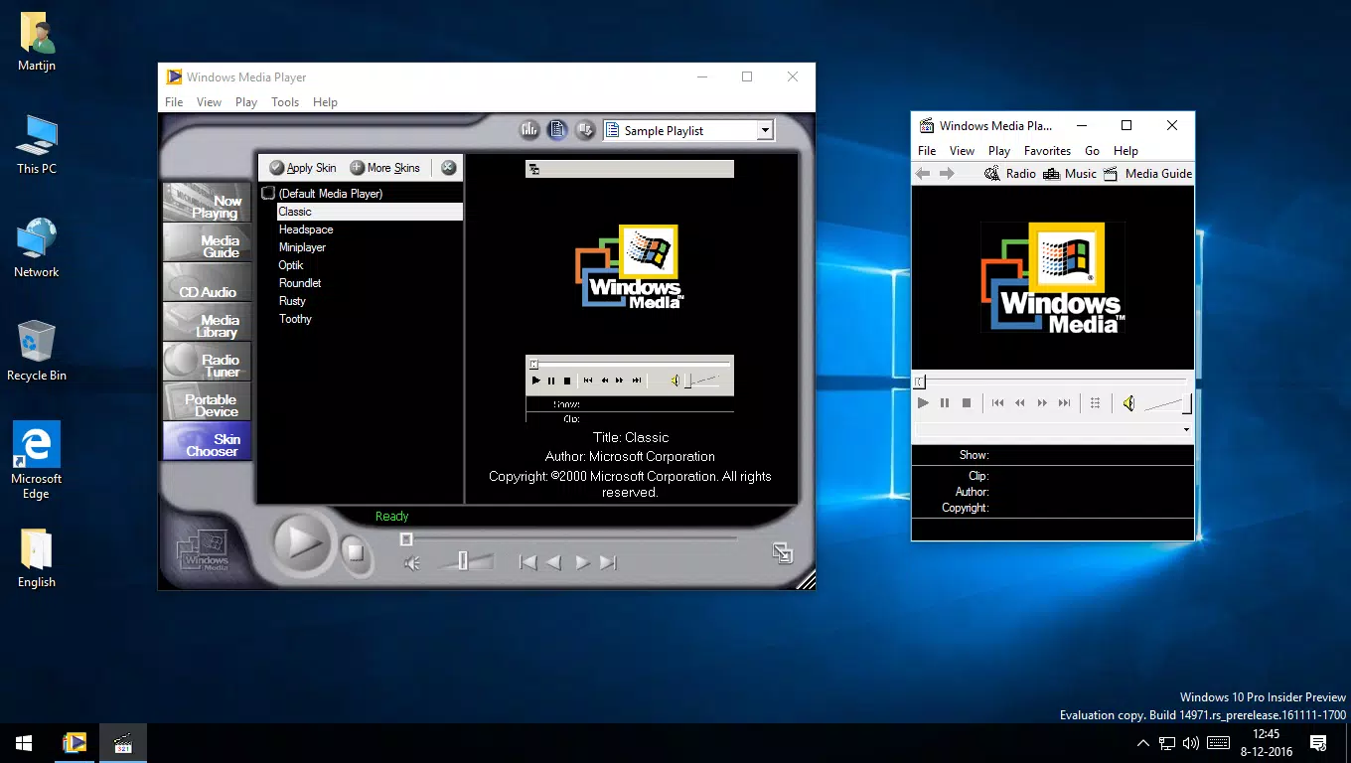Switch to the Radio Tuner tab
Screen dimensions: 1351x763
coord(207,362)
